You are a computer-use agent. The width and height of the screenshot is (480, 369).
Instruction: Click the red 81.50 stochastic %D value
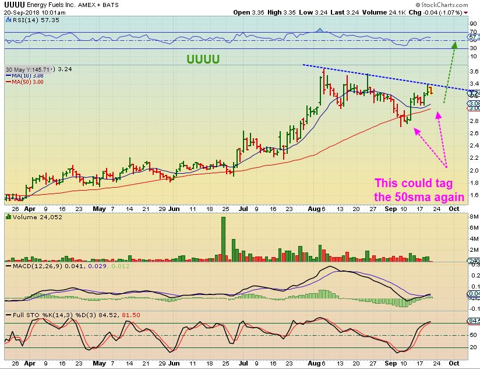point(131,315)
